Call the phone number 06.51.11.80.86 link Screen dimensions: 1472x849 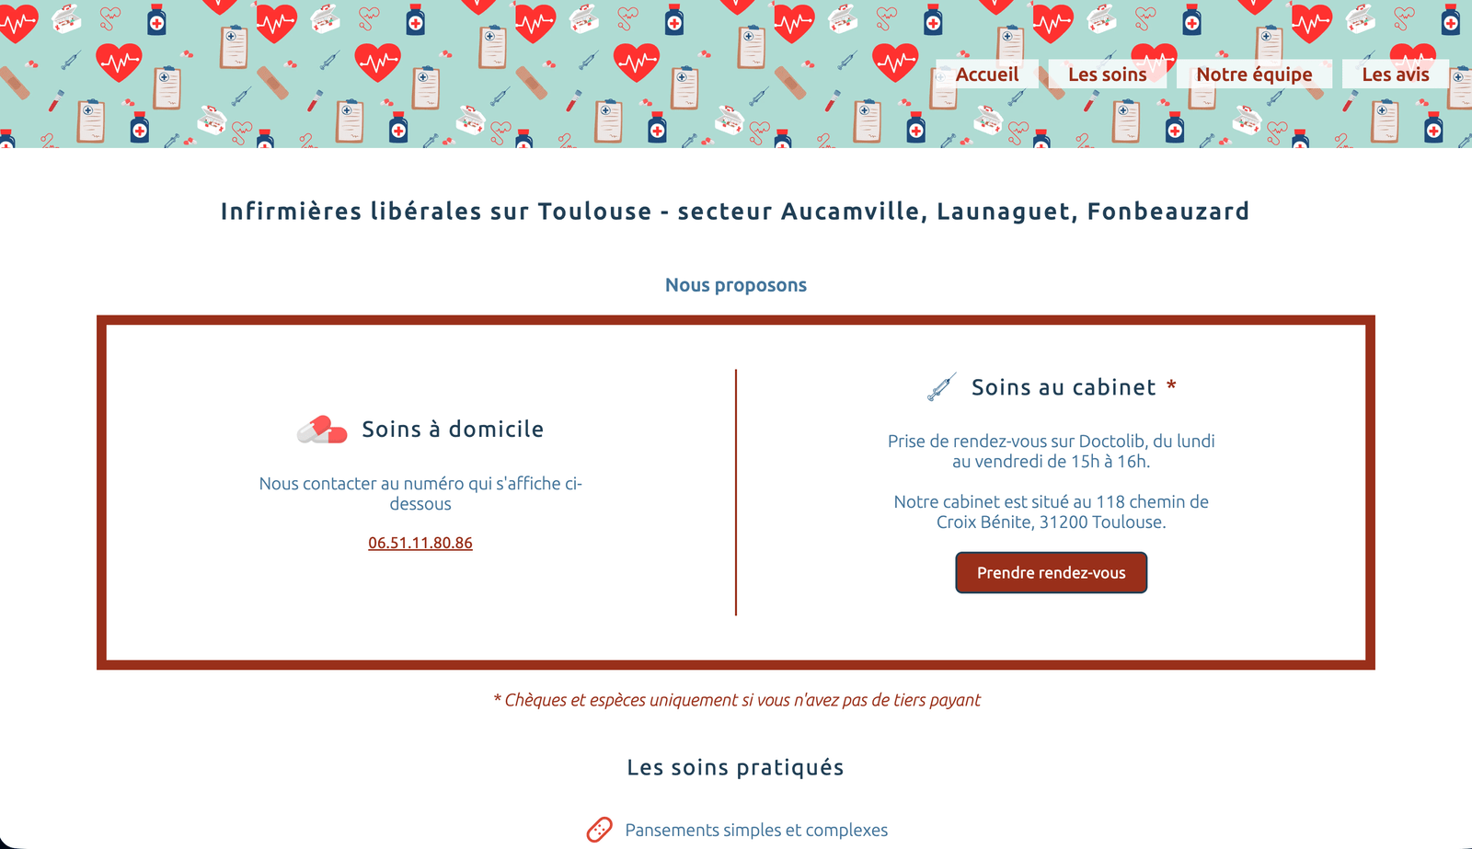pyautogui.click(x=420, y=543)
